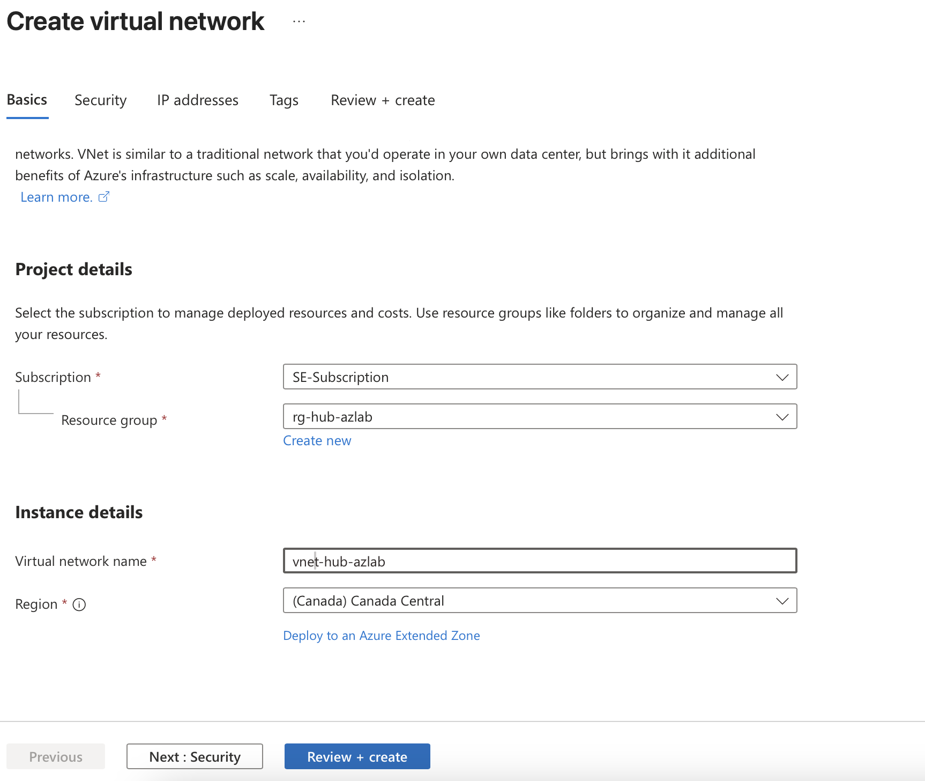
Task: Open the SE-Subscription dropdown
Action: coord(540,377)
